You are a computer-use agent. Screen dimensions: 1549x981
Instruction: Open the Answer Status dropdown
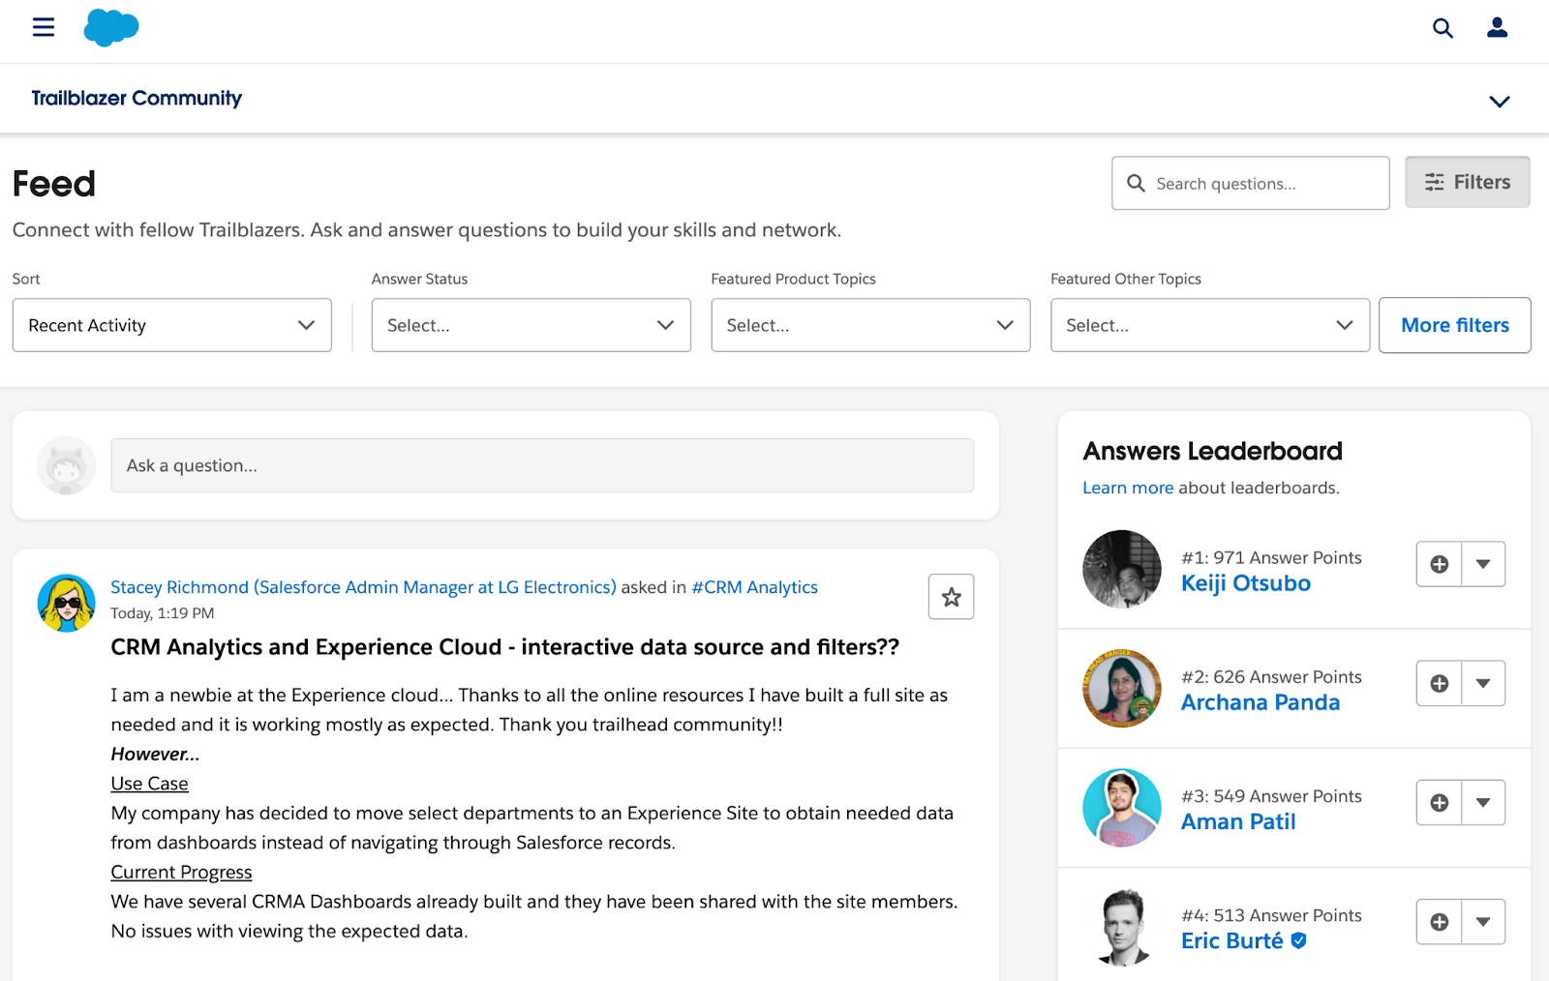pyautogui.click(x=532, y=325)
